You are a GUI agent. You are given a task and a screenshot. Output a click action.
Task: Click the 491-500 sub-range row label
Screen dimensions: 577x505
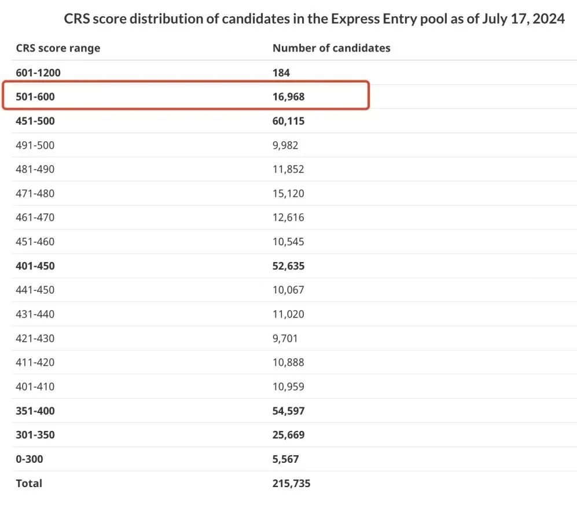pyautogui.click(x=35, y=145)
